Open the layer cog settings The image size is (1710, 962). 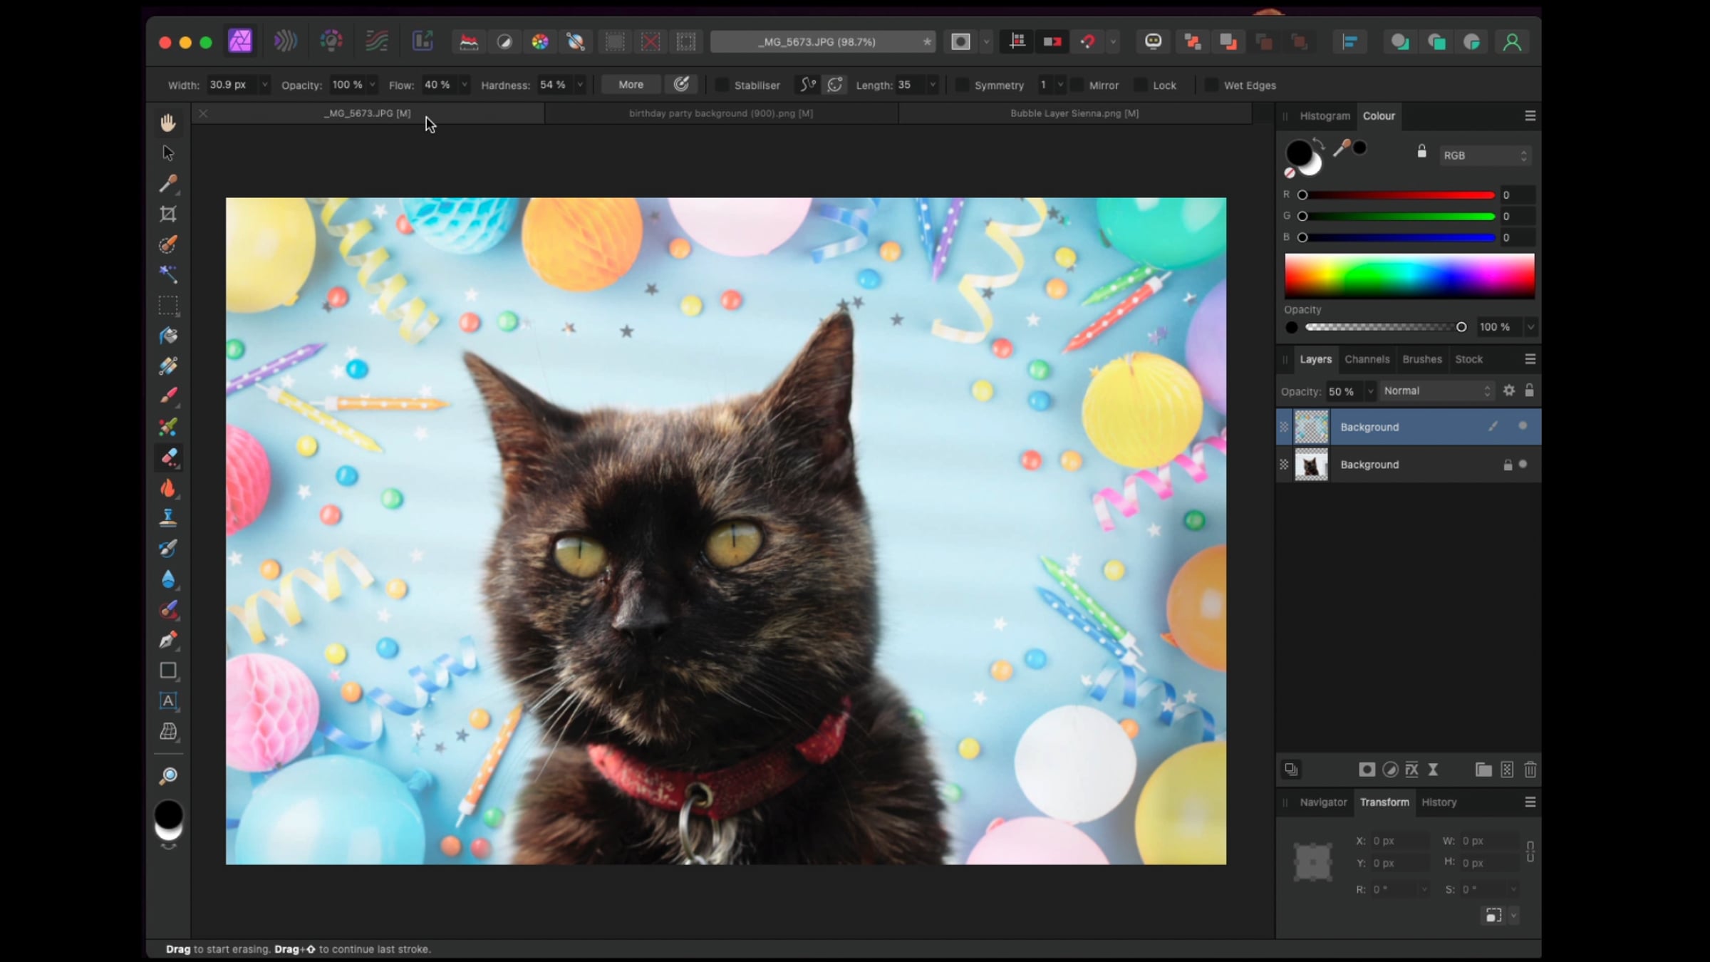click(1508, 391)
